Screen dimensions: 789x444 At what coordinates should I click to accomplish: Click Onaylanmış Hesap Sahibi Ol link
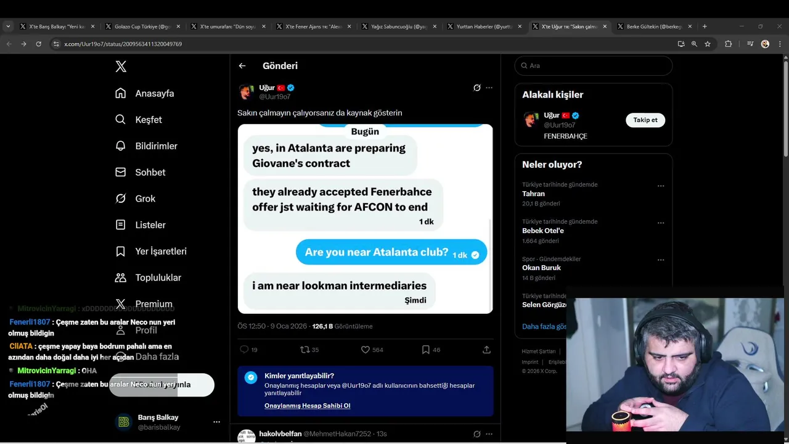tap(307, 405)
